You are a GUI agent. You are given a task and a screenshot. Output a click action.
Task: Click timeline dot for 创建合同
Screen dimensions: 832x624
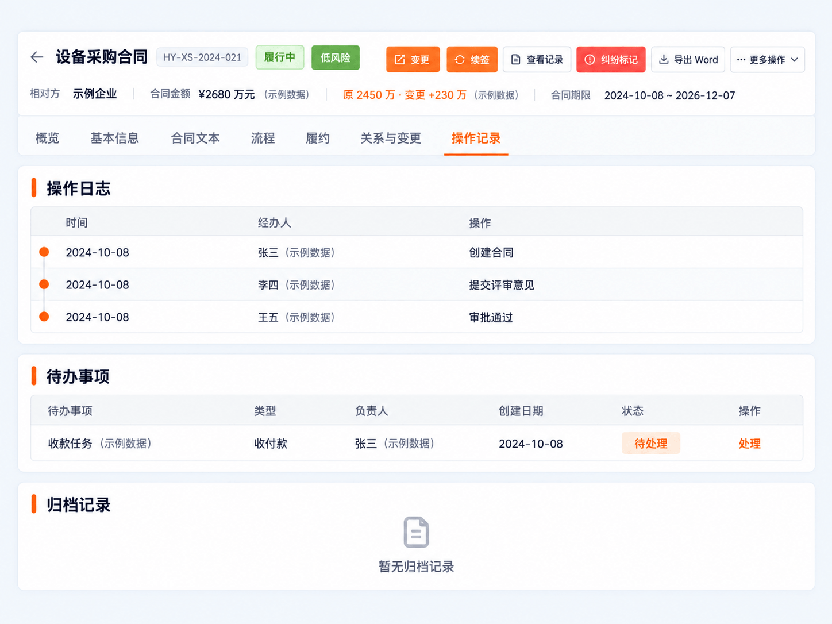tap(44, 252)
